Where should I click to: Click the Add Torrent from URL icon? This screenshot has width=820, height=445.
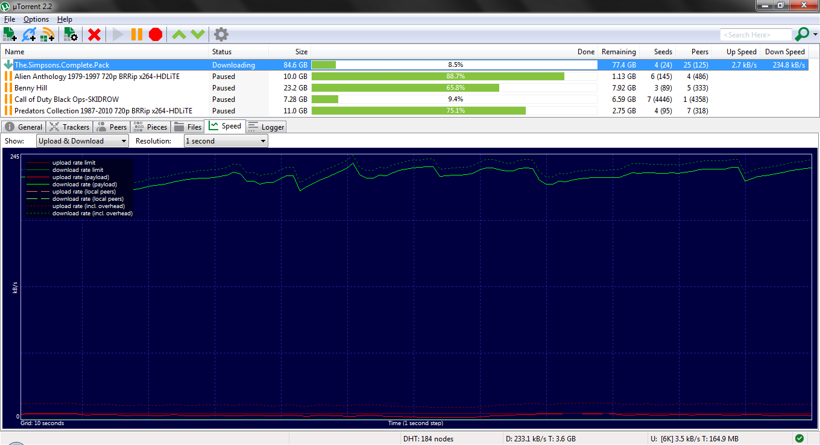point(28,34)
